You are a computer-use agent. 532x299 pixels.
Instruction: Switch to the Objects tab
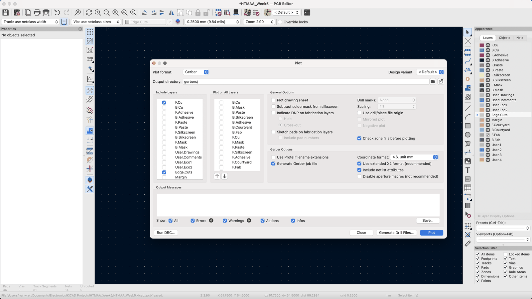point(504,38)
